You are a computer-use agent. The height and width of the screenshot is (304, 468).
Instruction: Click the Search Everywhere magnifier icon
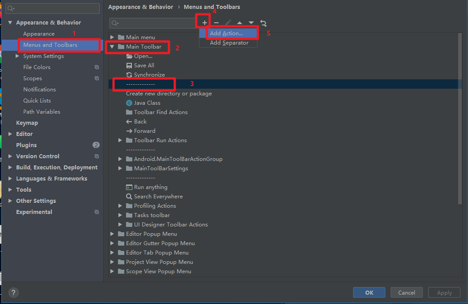(129, 197)
